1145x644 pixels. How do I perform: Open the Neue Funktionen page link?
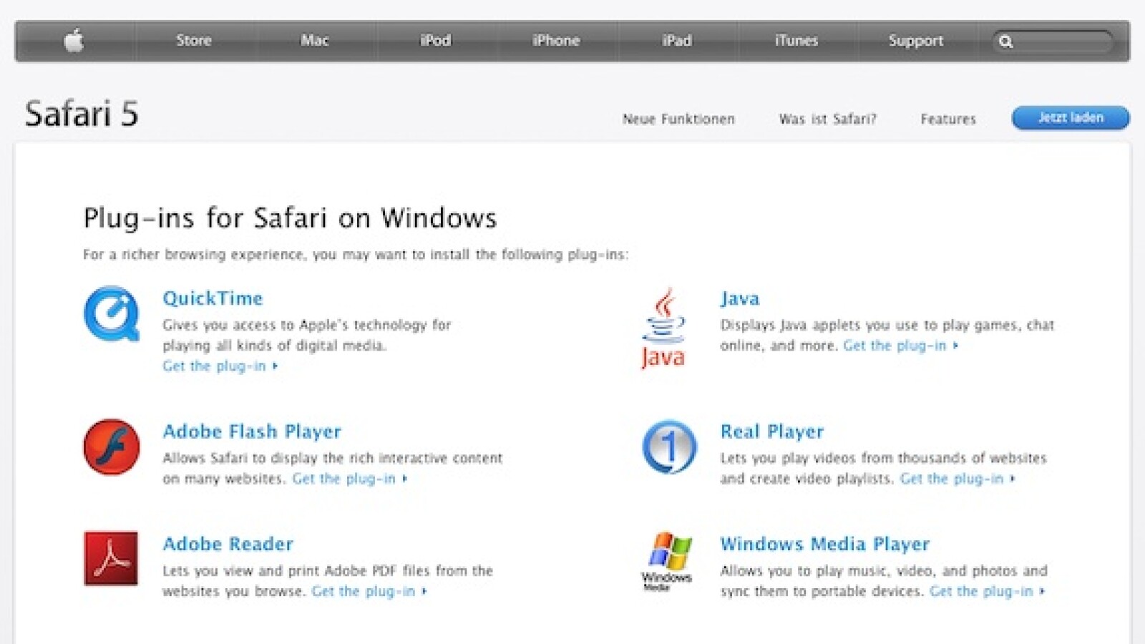[x=678, y=119]
